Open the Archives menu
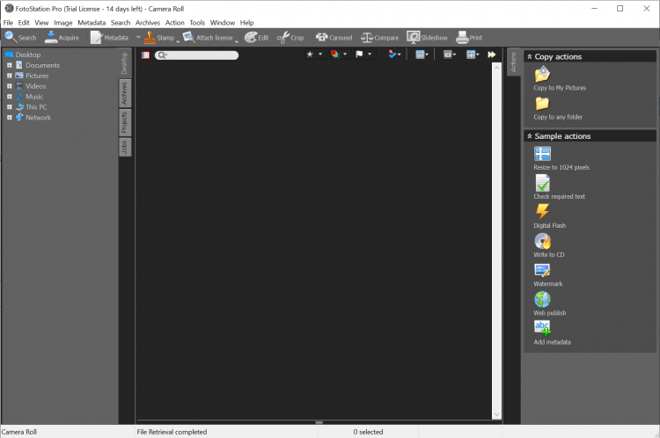The width and height of the screenshot is (660, 438). click(148, 23)
